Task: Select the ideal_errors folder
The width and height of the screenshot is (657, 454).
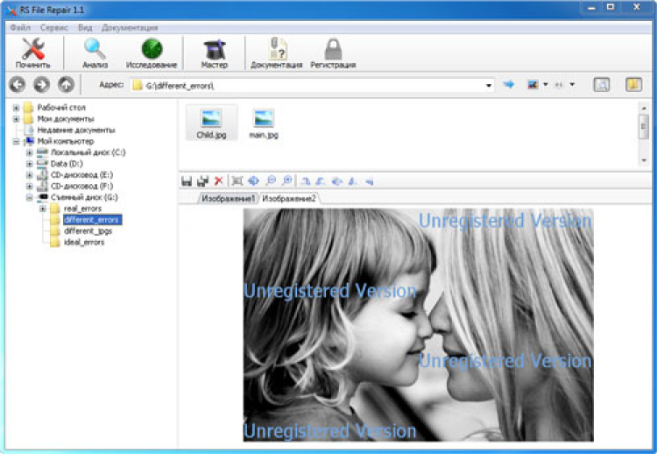Action: coord(84,242)
